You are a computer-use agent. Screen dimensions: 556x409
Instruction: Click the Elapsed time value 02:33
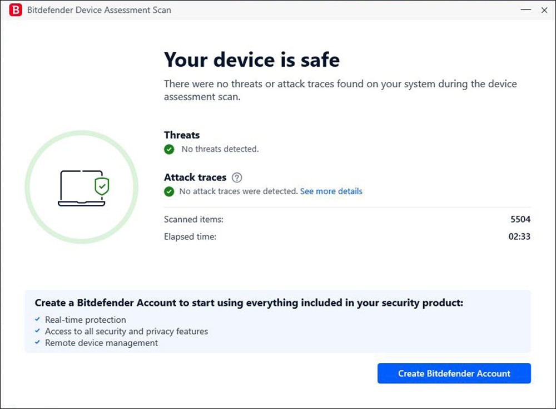tap(519, 236)
